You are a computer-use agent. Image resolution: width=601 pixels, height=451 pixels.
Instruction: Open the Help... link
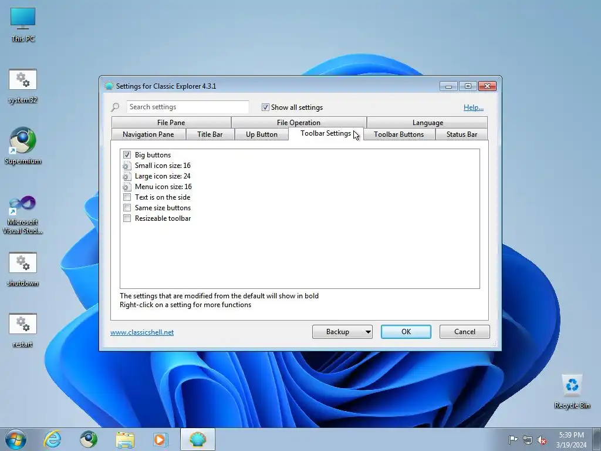pos(474,107)
